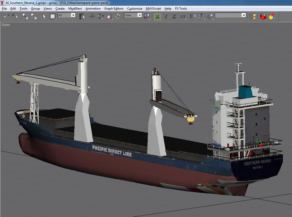
Task: Choose the Unlink Selection tool
Action: point(34,16)
